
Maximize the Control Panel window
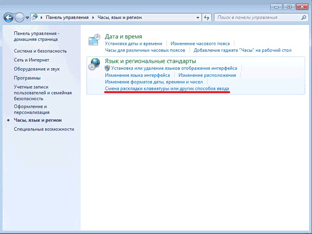pyautogui.click(x=289, y=7)
